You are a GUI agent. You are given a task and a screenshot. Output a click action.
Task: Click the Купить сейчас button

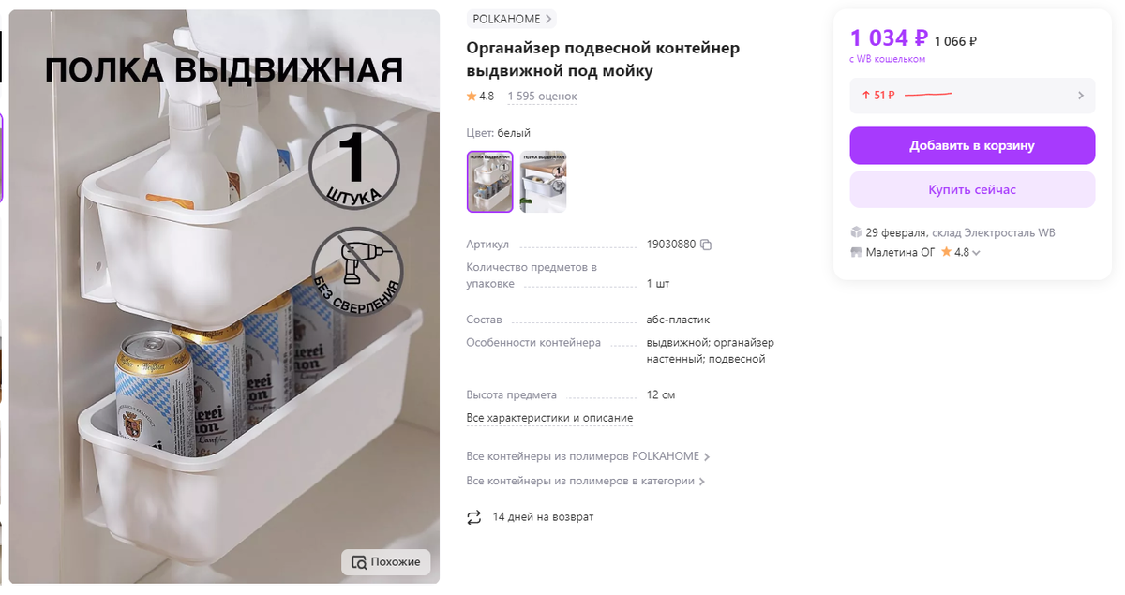point(972,189)
